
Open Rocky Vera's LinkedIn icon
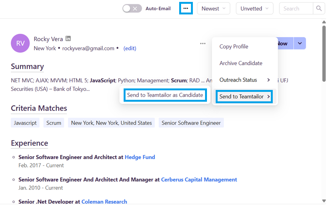tap(68, 38)
